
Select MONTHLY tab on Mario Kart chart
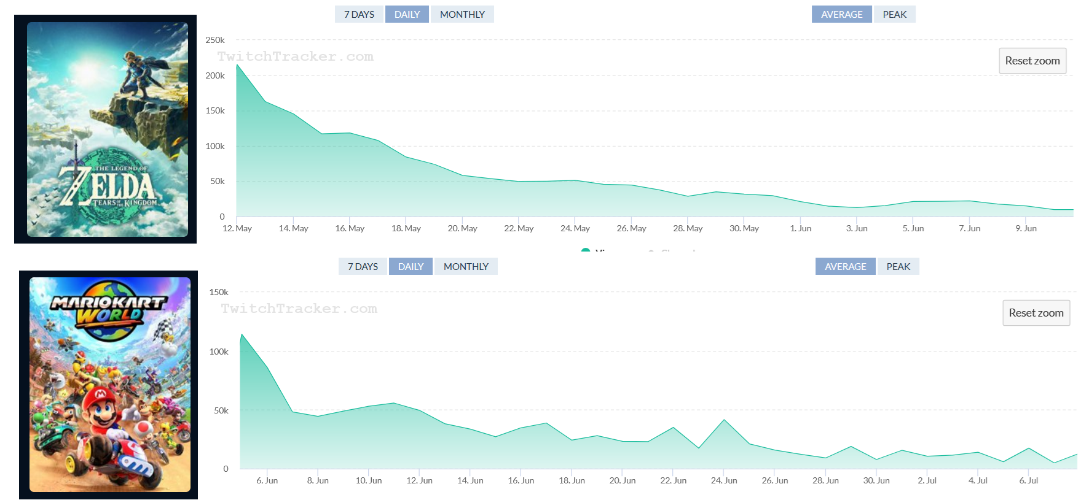[x=466, y=266]
